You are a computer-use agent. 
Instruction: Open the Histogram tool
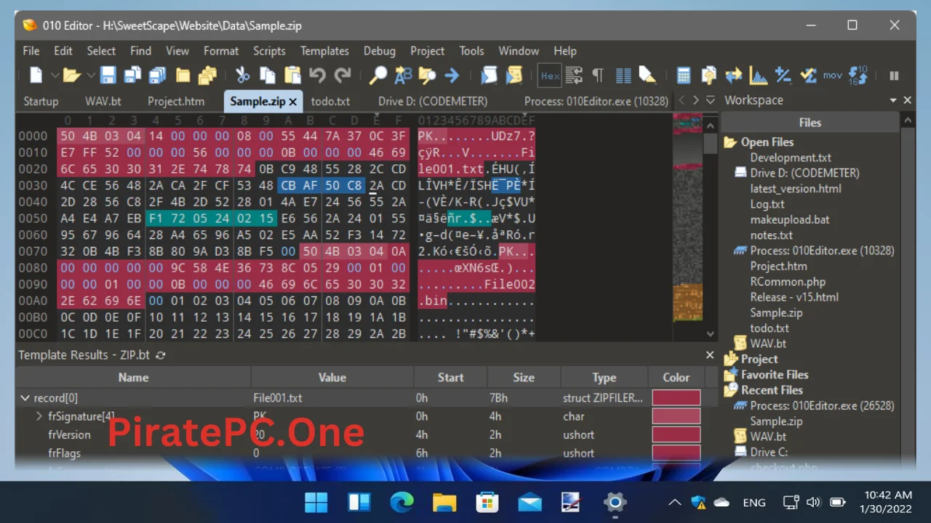[758, 75]
